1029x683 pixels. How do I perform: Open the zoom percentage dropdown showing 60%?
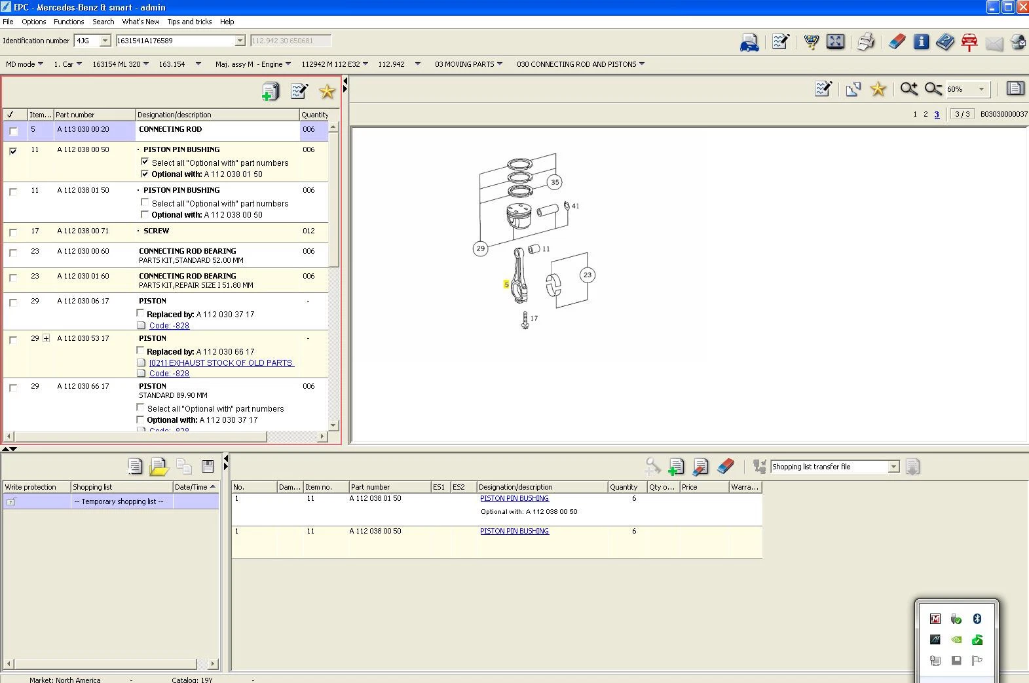981,89
